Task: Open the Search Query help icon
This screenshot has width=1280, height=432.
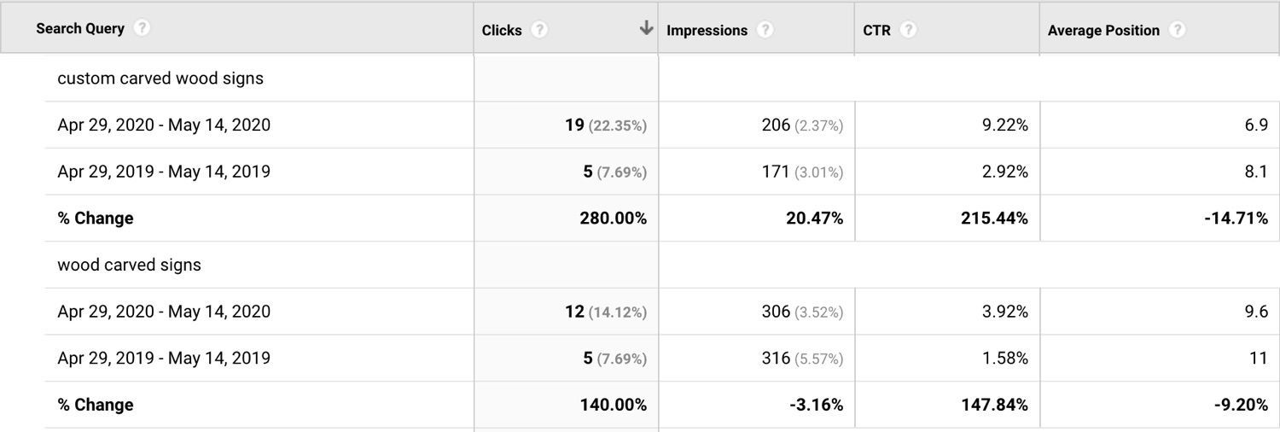Action: [x=143, y=28]
